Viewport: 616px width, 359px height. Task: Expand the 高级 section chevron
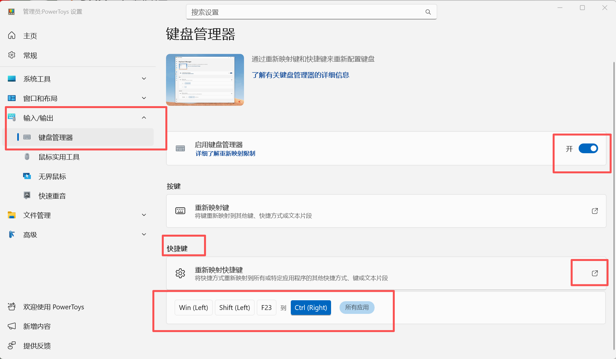click(x=144, y=234)
